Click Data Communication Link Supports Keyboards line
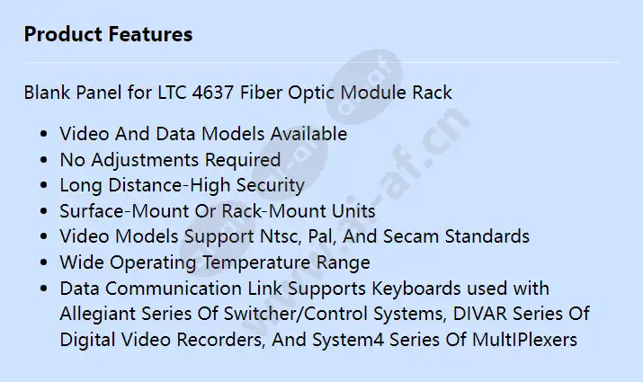 point(304,289)
